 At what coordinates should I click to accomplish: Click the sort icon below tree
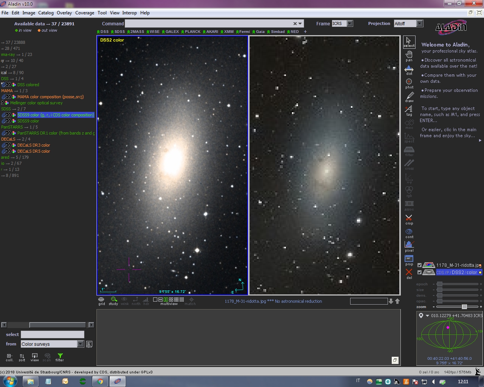[x=22, y=357]
